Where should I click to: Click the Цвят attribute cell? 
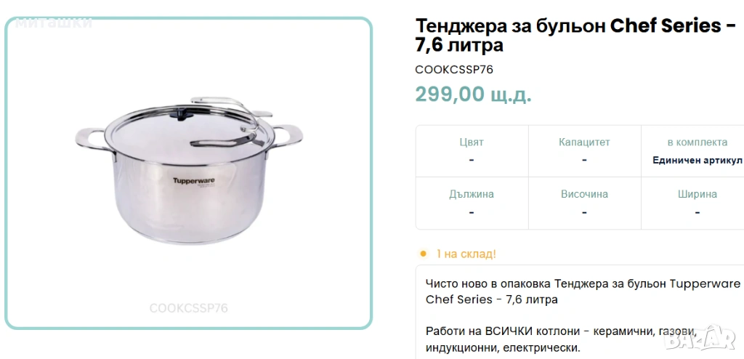472,151
